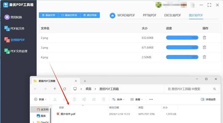This screenshot has height=123, width=223.
Task: Delete 4.png using its trash icon
Action: point(205,57)
